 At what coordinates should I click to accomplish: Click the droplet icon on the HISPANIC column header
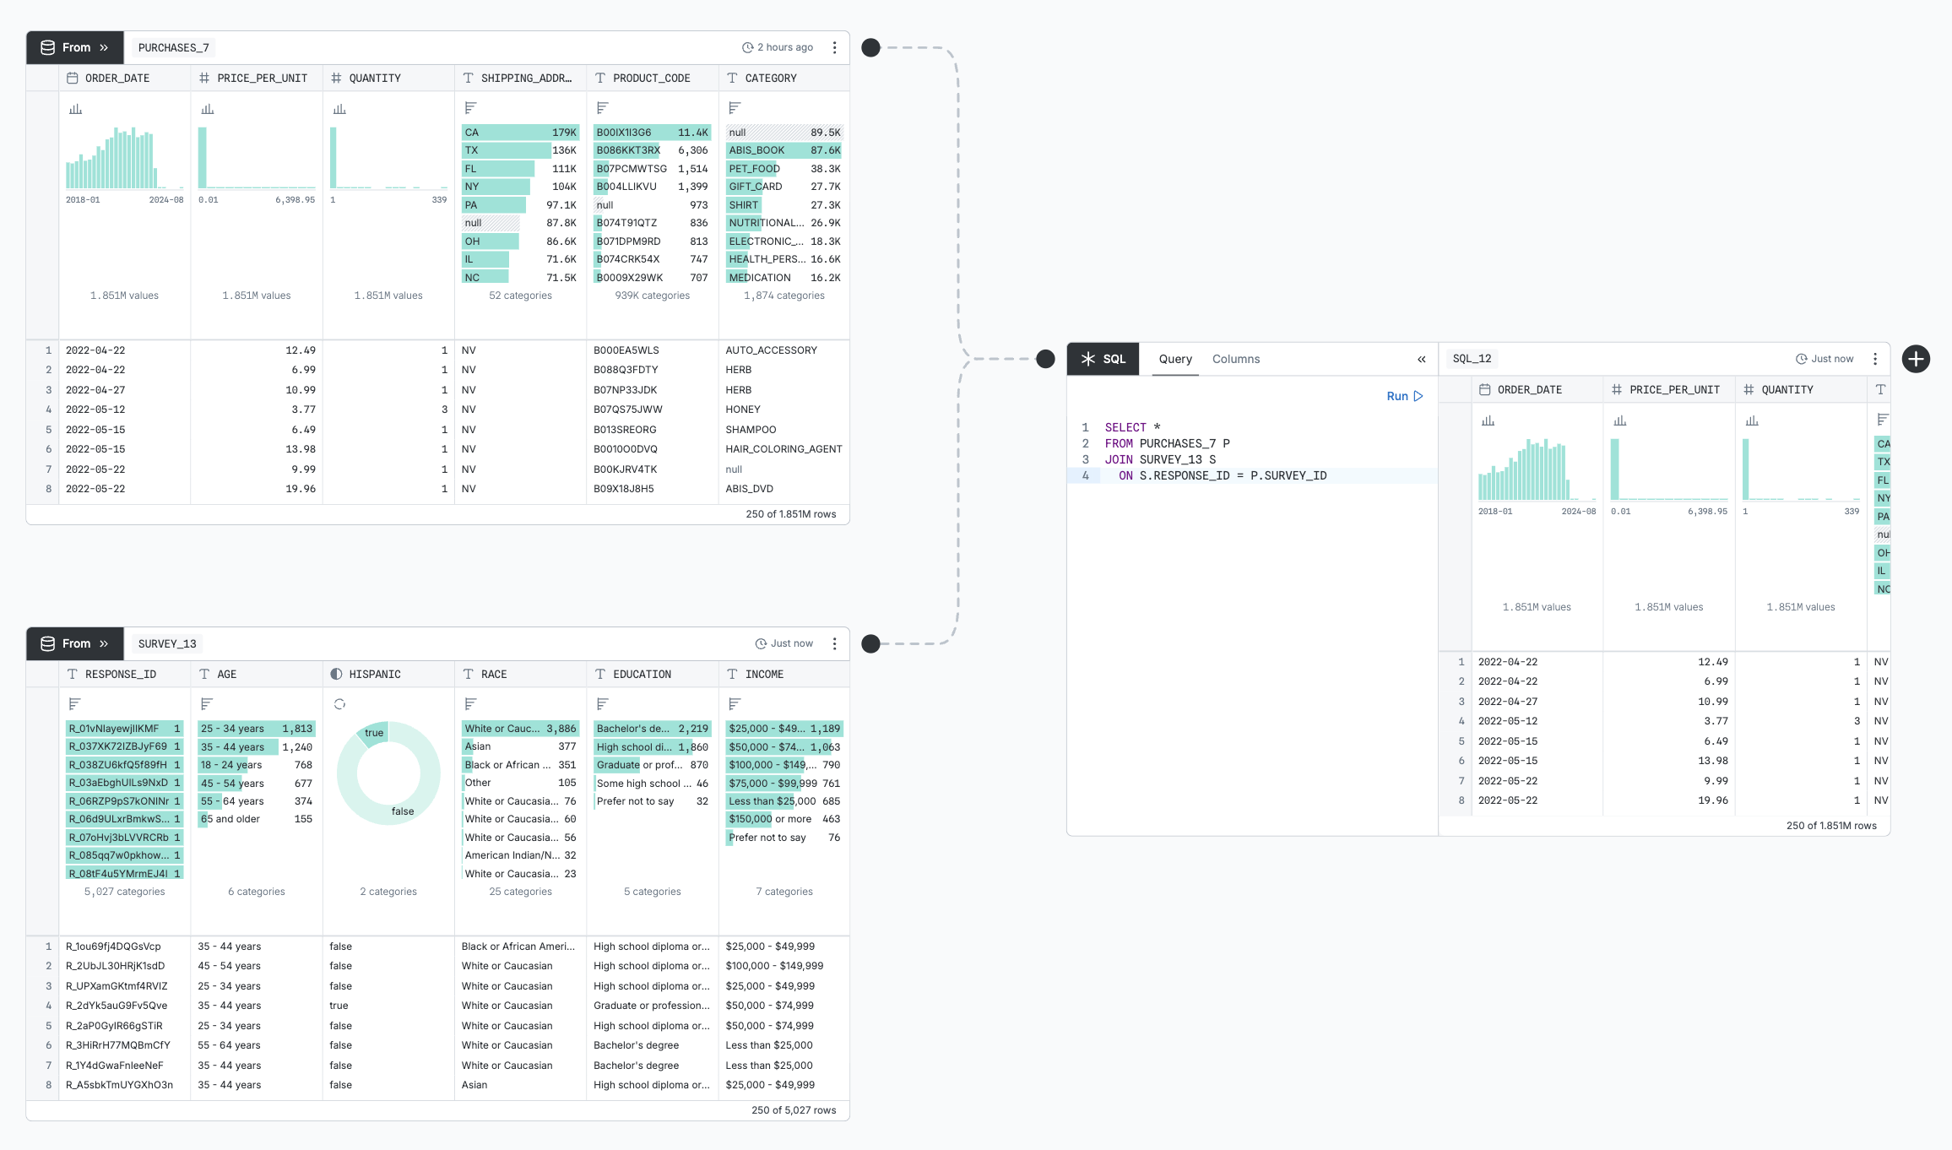coord(336,674)
